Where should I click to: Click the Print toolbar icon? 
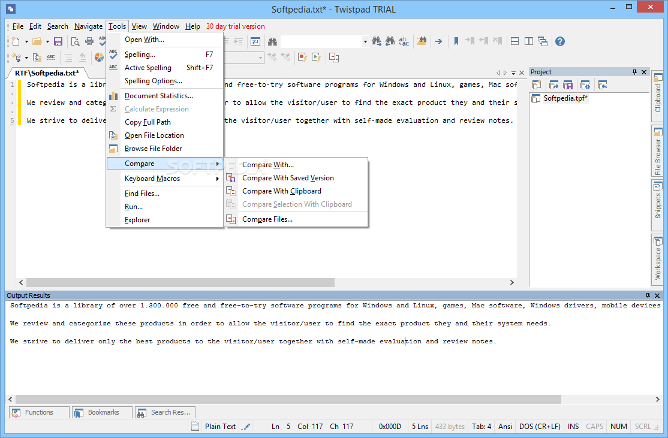tap(89, 41)
